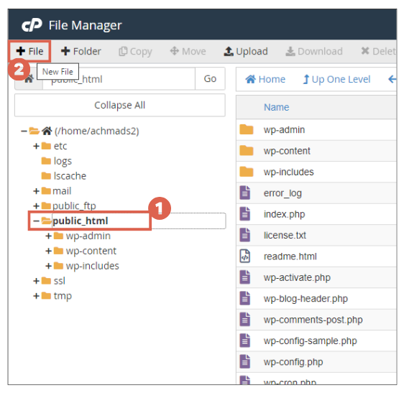Screen dimensions: 404x393
Task: Click the home icon left of path field
Action: [29, 79]
